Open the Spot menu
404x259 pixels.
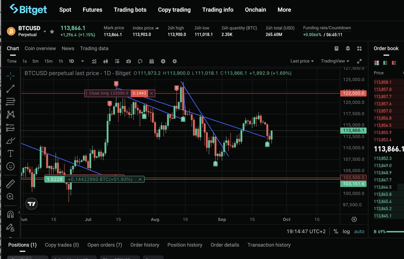[65, 10]
